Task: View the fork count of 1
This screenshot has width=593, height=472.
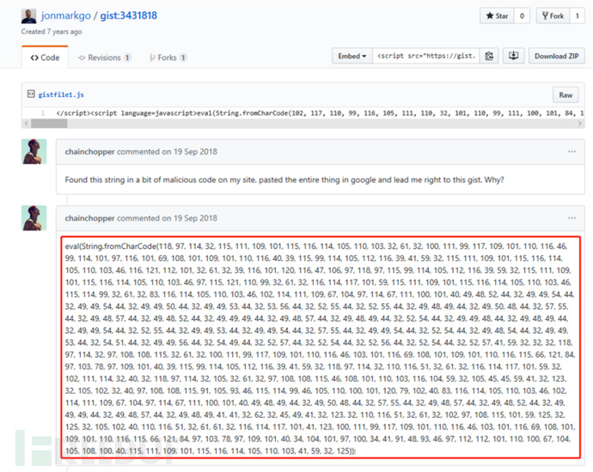Action: point(578,15)
